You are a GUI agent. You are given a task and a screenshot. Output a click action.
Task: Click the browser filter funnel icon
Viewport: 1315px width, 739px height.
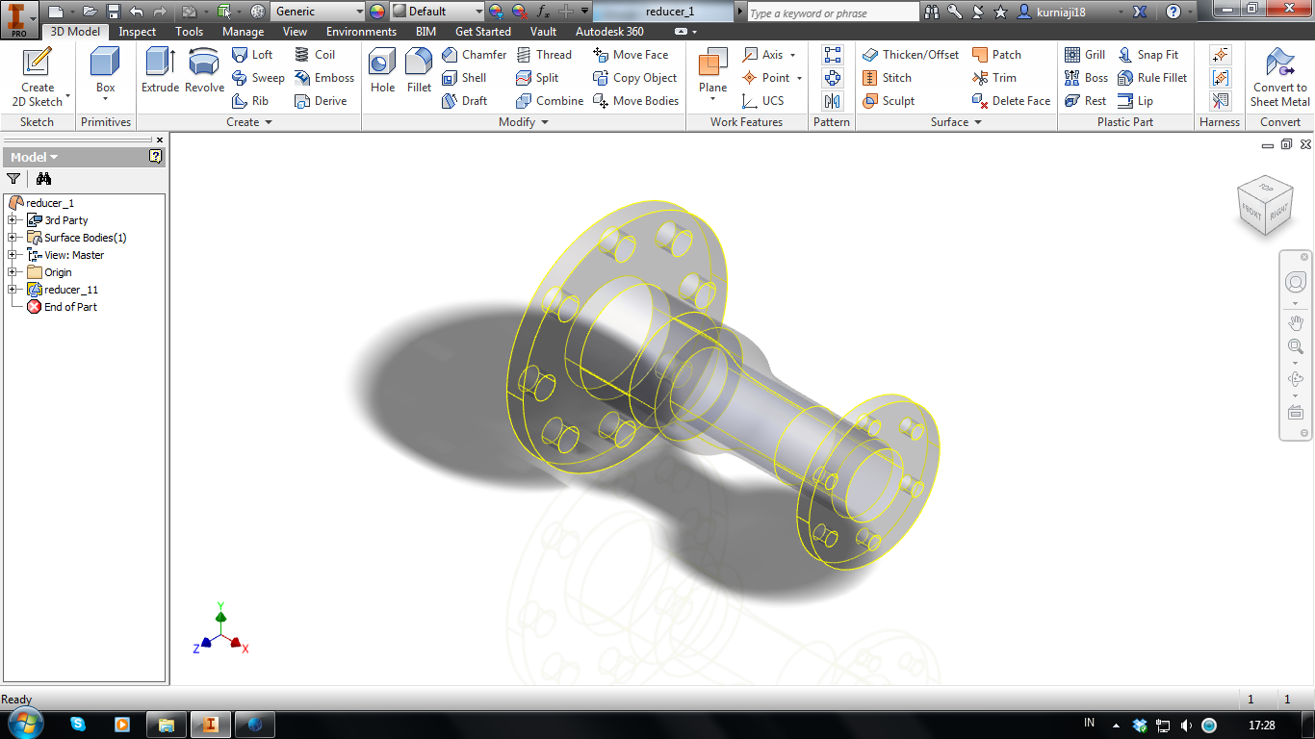click(x=13, y=178)
